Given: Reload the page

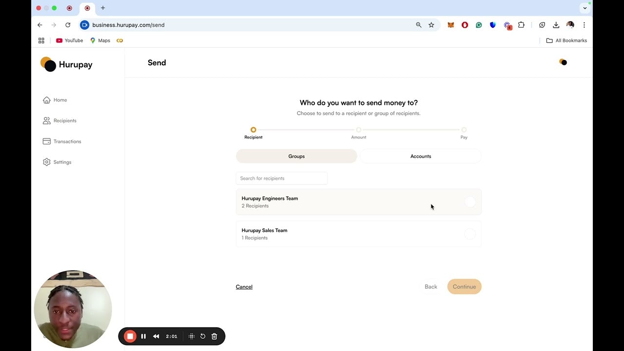Looking at the screenshot, I should (68, 25).
